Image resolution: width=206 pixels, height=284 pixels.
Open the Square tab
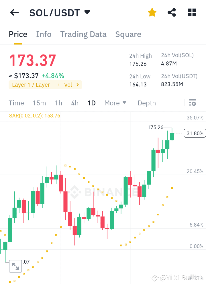[x=128, y=34]
